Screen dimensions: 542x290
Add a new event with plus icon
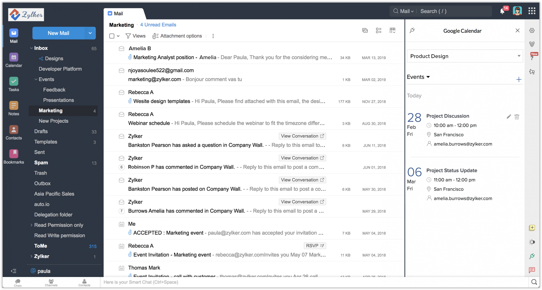click(519, 79)
